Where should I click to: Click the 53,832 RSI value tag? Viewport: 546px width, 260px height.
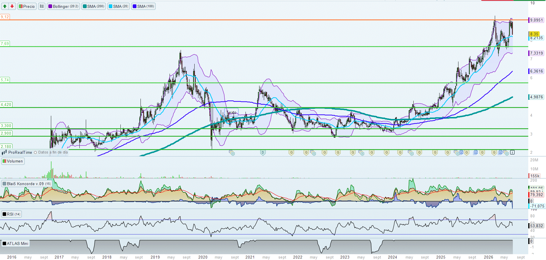(536, 226)
